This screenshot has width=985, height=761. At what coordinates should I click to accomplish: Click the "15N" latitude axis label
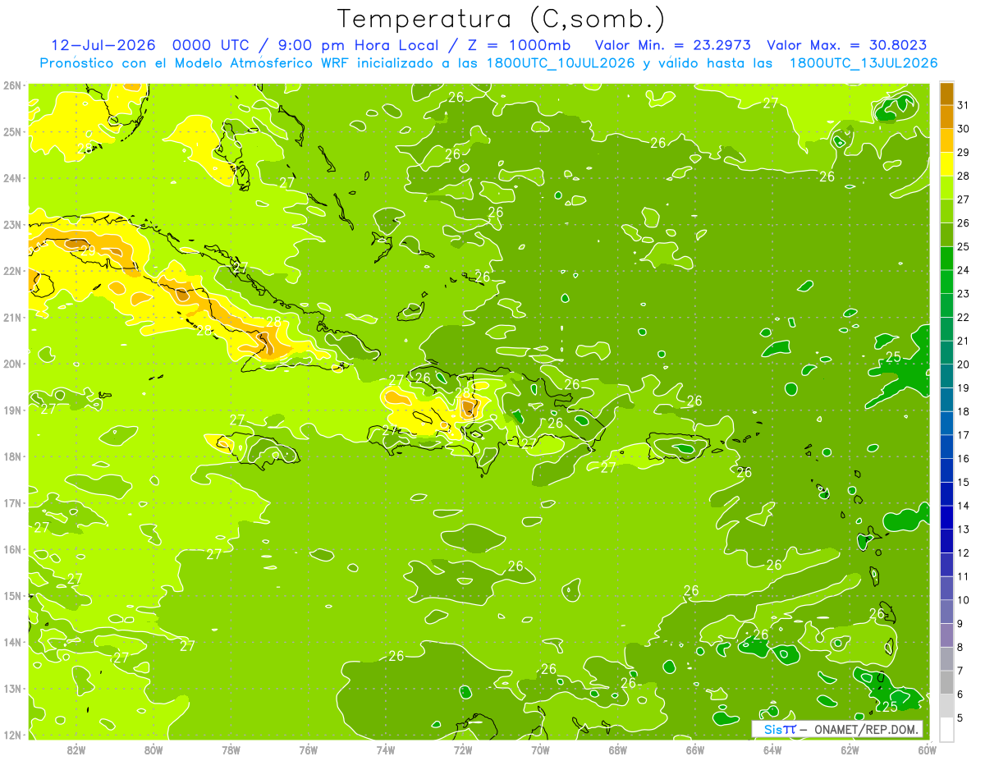click(x=11, y=595)
